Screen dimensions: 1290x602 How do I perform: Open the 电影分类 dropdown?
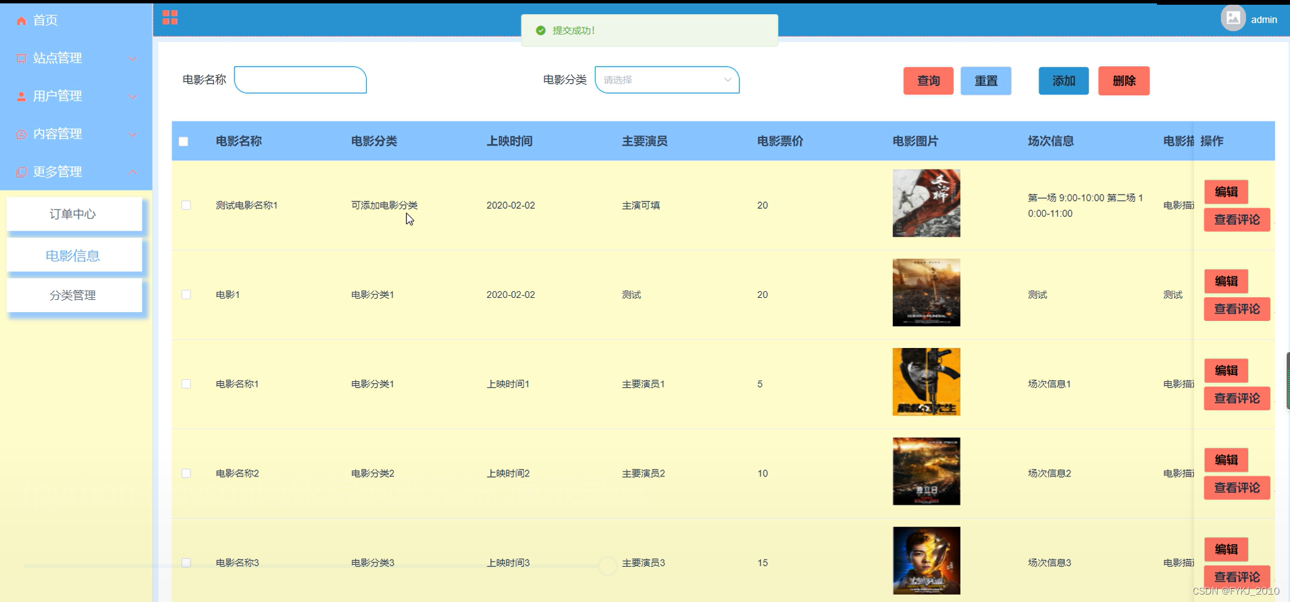[667, 80]
